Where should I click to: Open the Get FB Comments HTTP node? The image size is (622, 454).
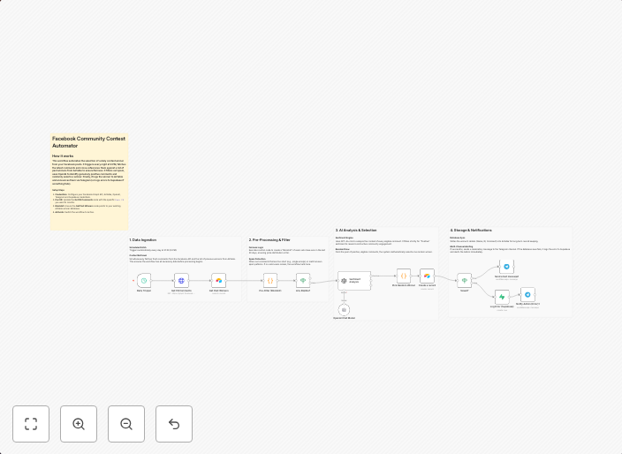tap(181, 280)
